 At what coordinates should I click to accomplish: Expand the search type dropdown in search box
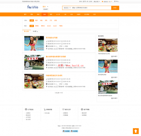pos(70,8)
